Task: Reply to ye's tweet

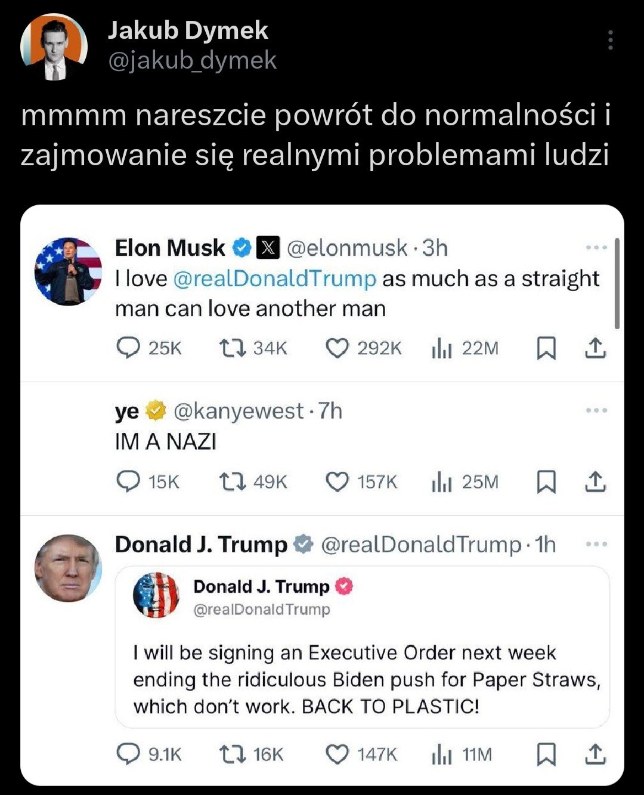Action: tap(128, 481)
